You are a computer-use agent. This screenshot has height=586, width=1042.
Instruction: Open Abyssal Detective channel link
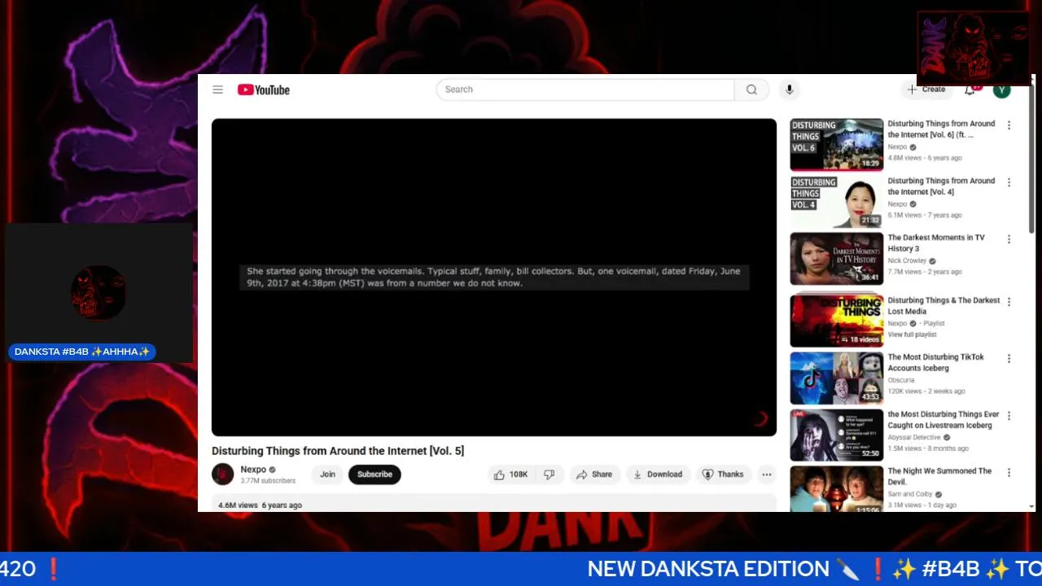(x=914, y=437)
